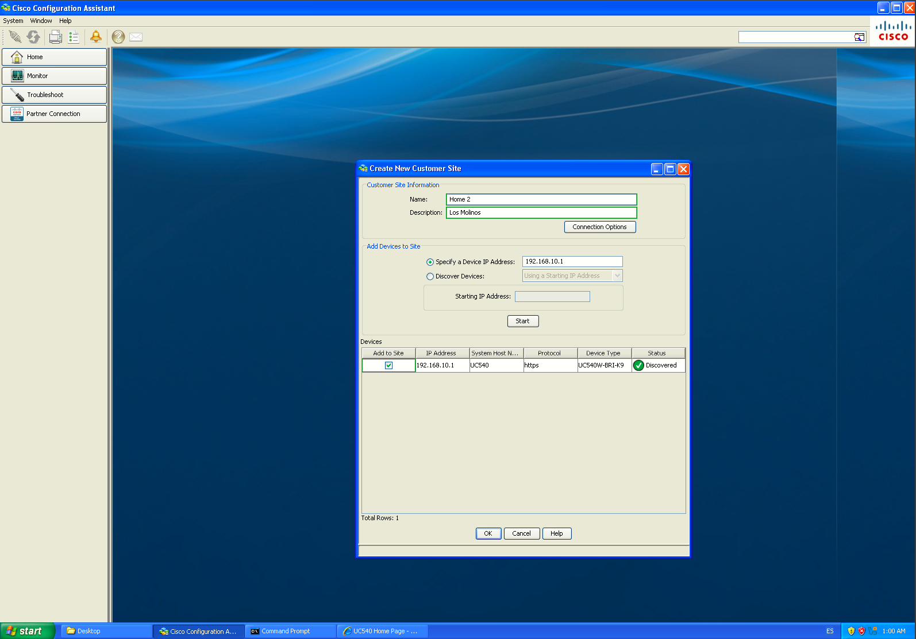Open the System menu
The image size is (916, 639).
click(13, 21)
